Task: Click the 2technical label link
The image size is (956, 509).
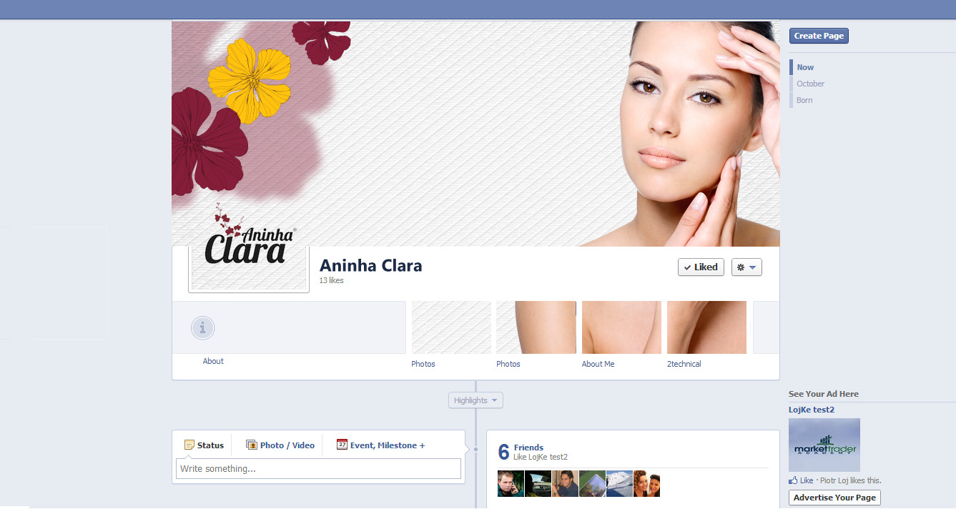Action: (684, 364)
